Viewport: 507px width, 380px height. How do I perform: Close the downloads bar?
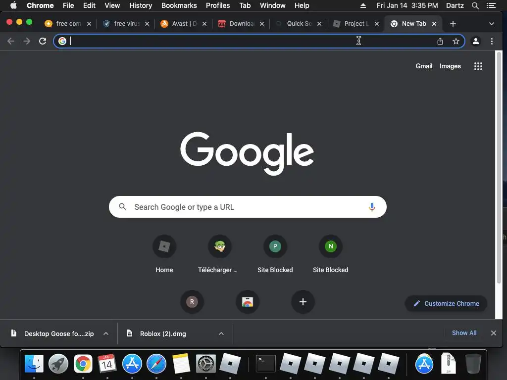point(494,333)
